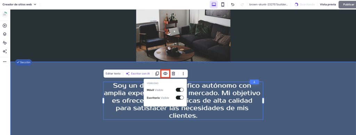The height and width of the screenshot is (135, 356).
Task: Click the Guardando status indicator
Action: pyautogui.click(x=305, y=4)
